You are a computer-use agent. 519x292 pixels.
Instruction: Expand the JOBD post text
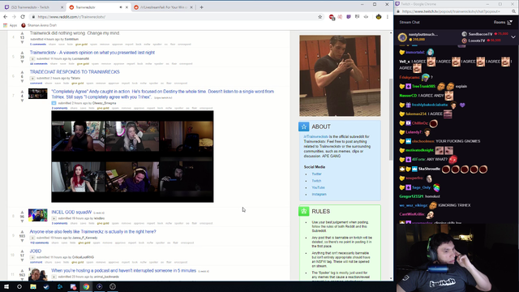point(32,257)
